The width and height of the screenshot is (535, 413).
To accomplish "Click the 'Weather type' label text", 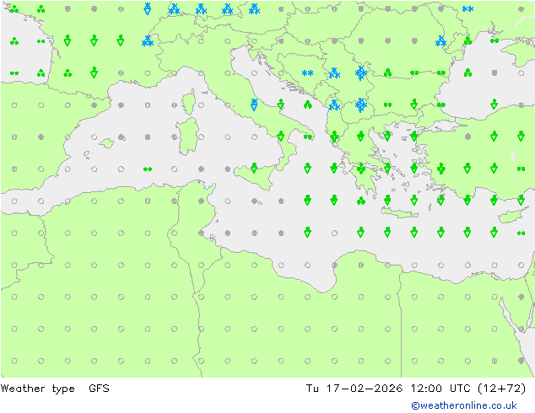I will (x=37, y=389).
